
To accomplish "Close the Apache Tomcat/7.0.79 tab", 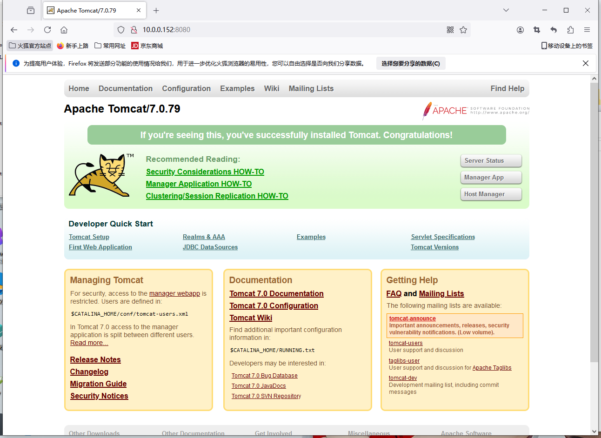I will click(139, 10).
